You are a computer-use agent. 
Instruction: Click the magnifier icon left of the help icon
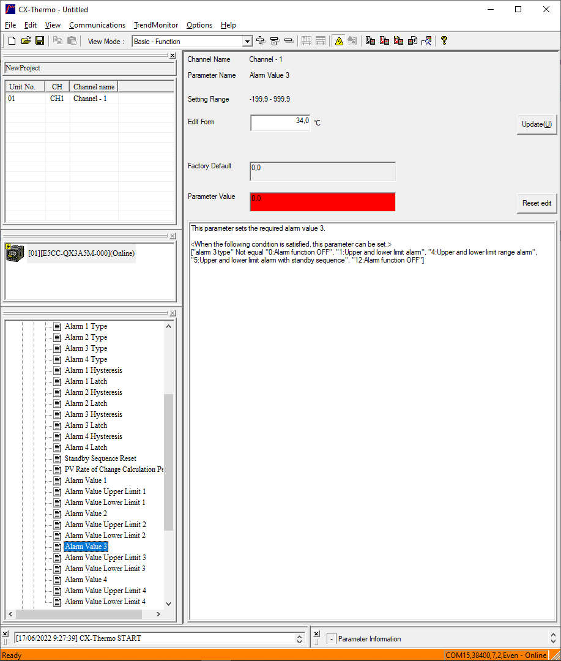tap(426, 41)
